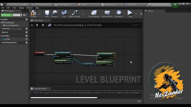Open Class Settings

tap(94, 14)
